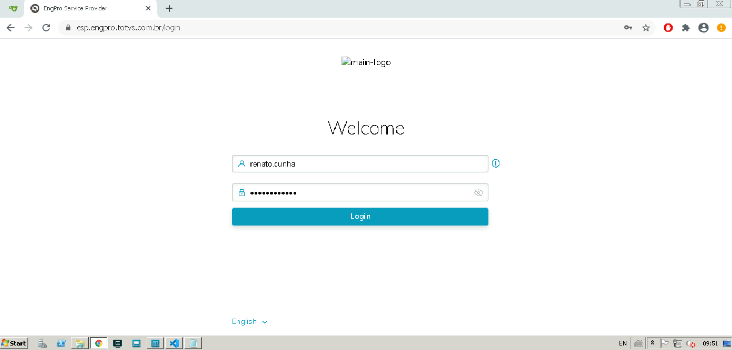Screen dimensions: 732x350
Task: Open the red AdBlock extension icon
Action: coord(668,28)
